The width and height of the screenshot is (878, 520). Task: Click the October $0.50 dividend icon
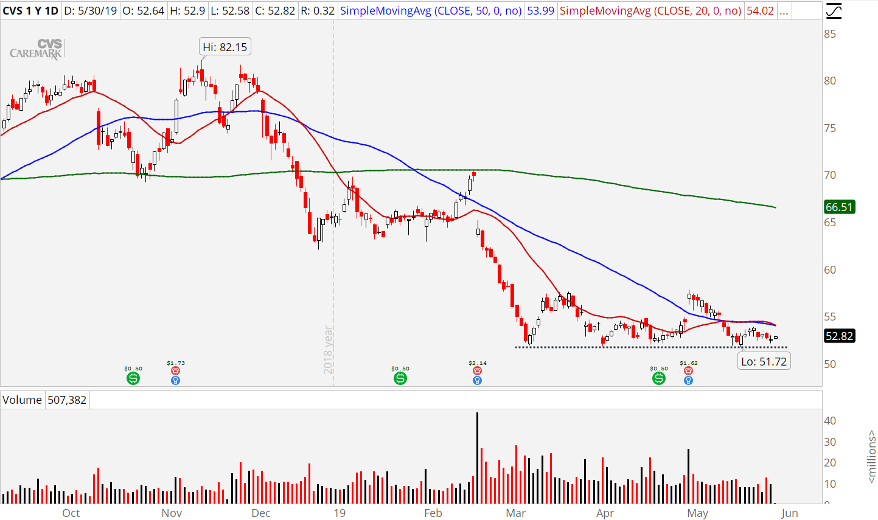(x=133, y=378)
